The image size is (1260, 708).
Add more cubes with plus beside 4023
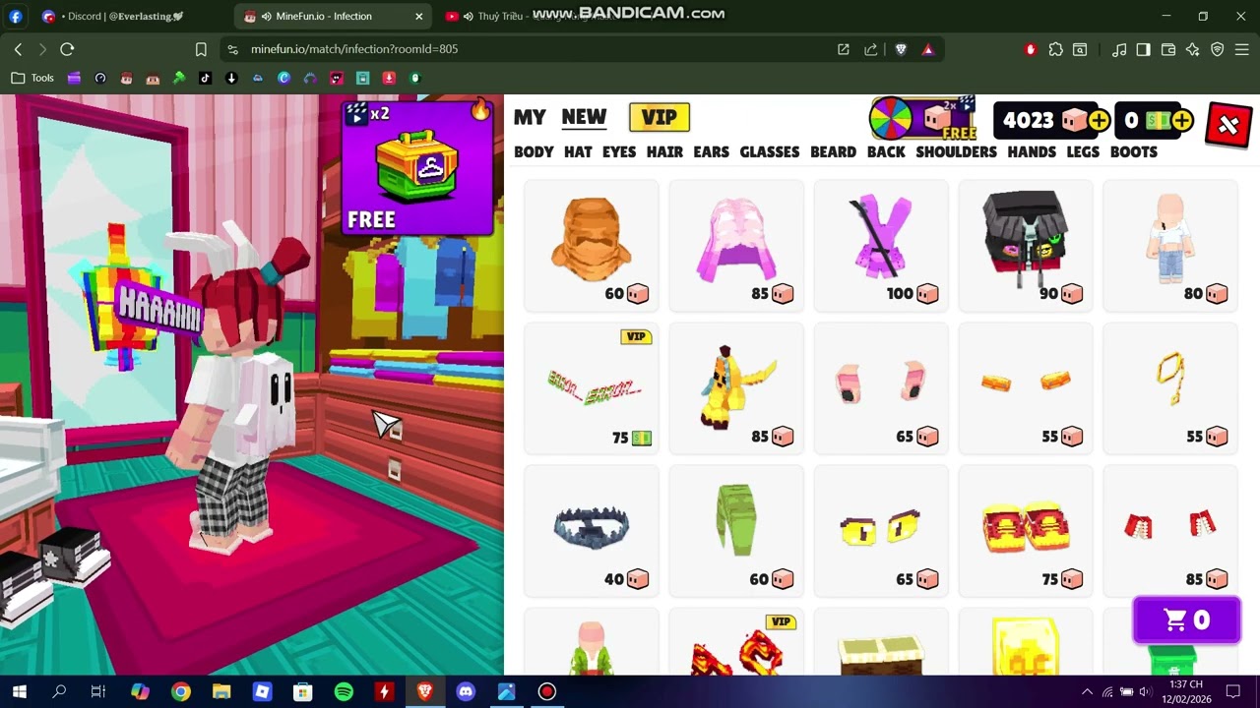pos(1099,120)
